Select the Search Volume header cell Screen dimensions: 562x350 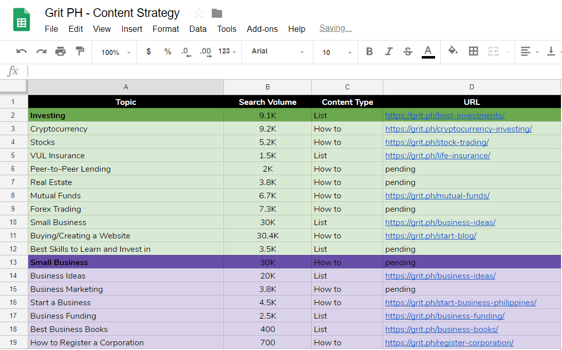coord(267,102)
